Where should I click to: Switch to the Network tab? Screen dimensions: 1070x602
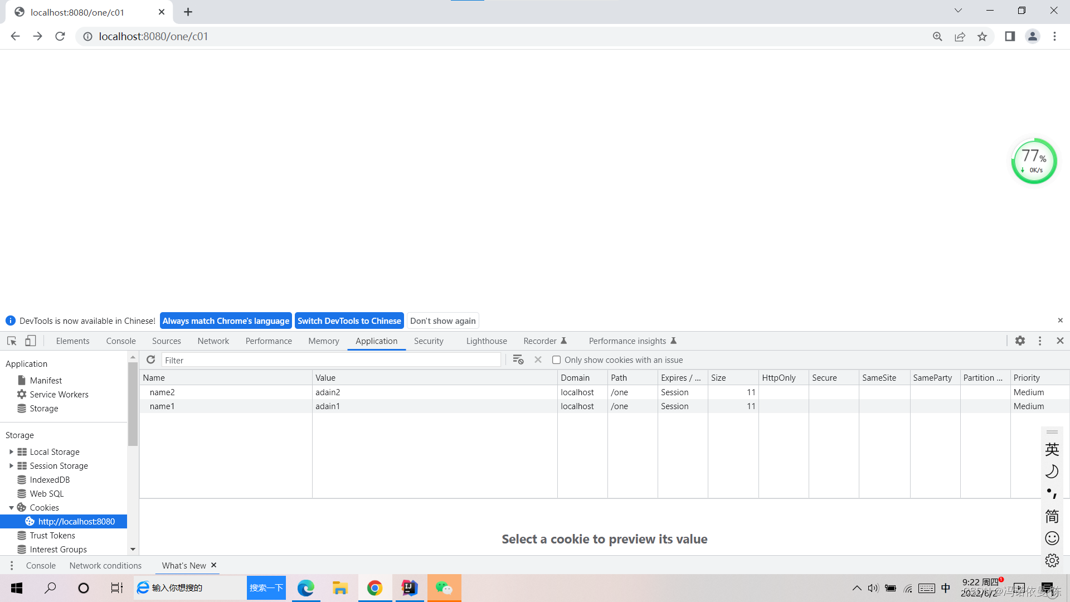213,341
